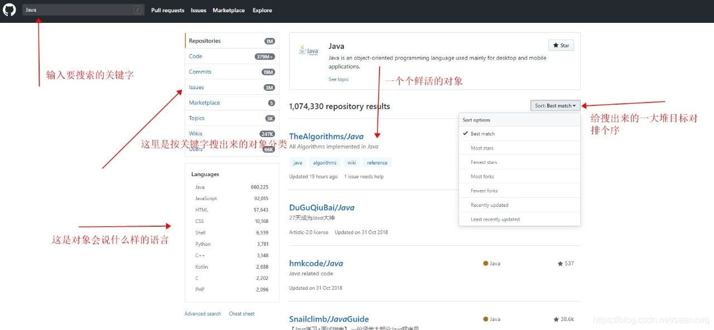The width and height of the screenshot is (714, 330).
Task: Go to Marketplace in the top bar
Action: point(229,10)
